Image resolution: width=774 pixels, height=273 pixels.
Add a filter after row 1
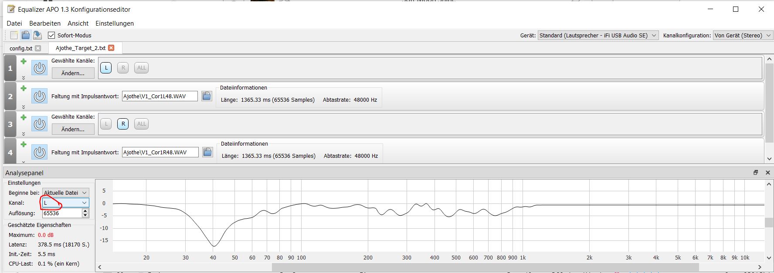(x=24, y=61)
